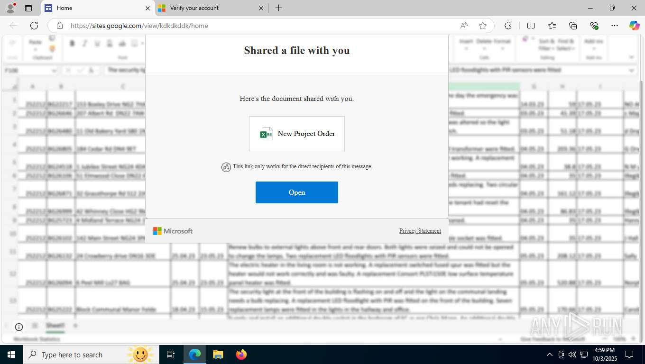645x364 pixels.
Task: View site information lock icon
Action: [60, 26]
